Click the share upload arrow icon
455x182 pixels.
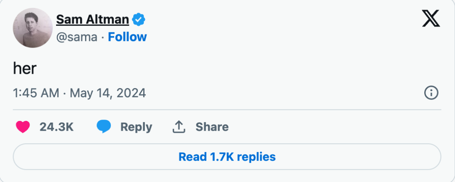pos(179,127)
